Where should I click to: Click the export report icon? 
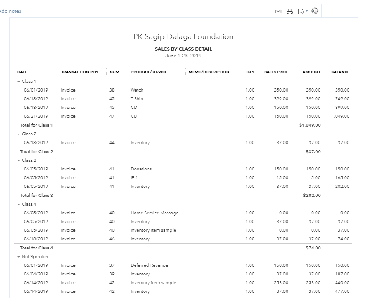tap(301, 12)
